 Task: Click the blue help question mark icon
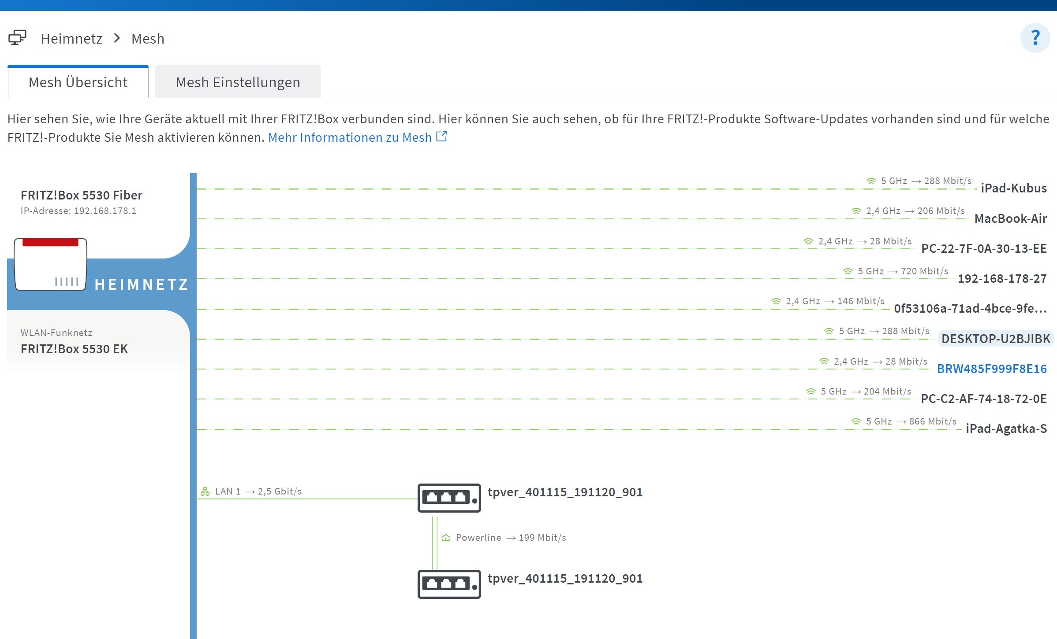(1035, 38)
